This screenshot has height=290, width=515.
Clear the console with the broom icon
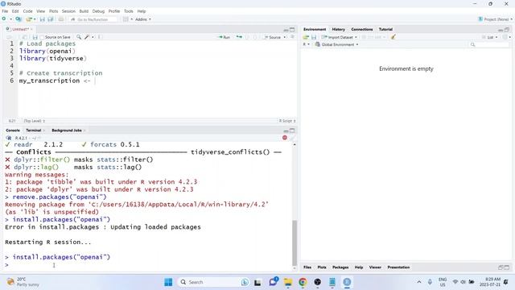292,138
